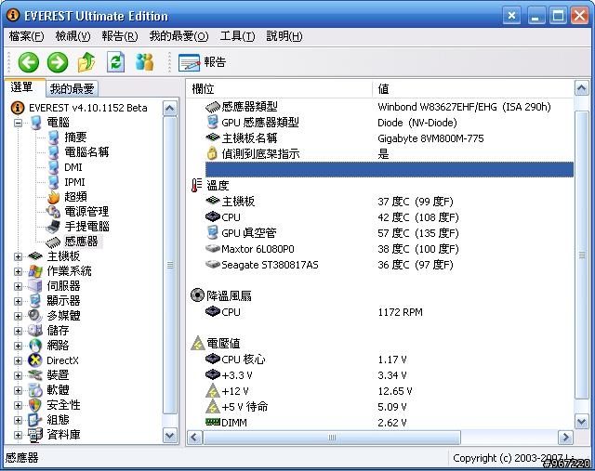Click the tree panel vertical scroll thumb

(x=169, y=265)
